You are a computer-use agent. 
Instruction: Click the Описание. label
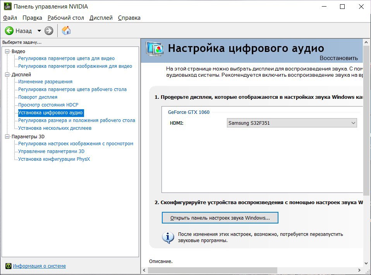(161, 261)
